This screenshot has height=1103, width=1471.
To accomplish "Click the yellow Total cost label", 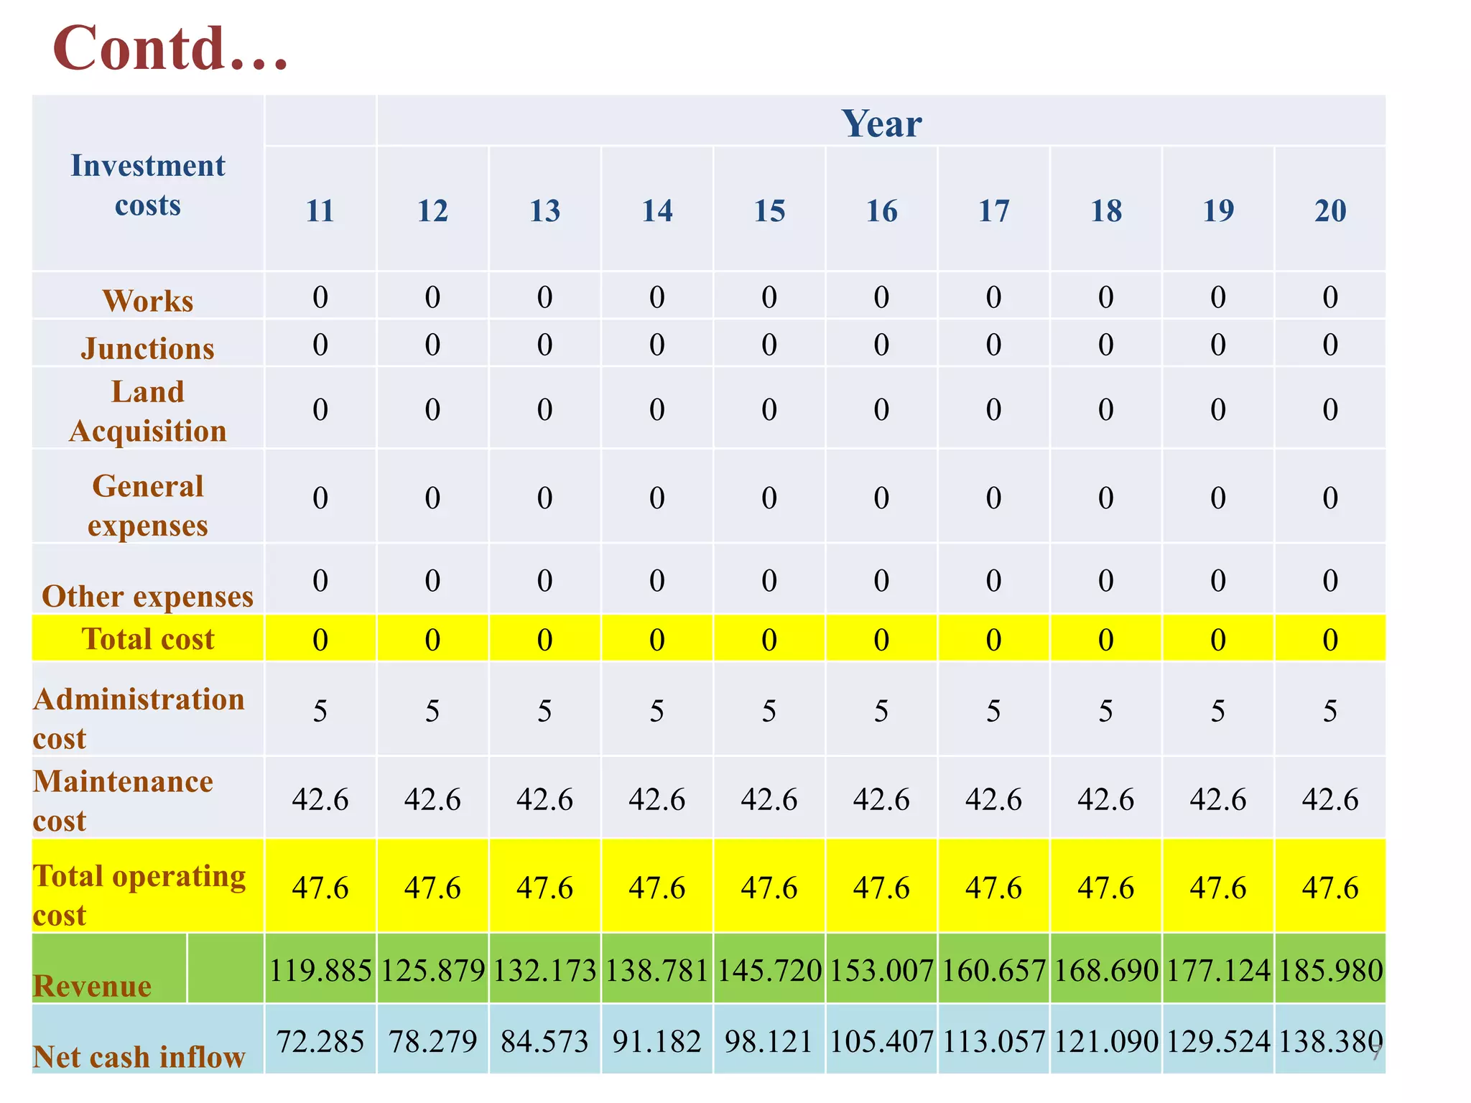I will pyautogui.click(x=148, y=638).
